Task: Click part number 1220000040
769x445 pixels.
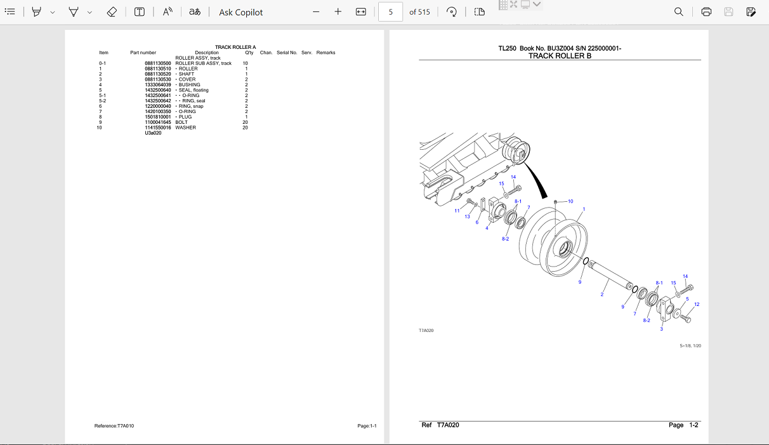Action: (158, 106)
